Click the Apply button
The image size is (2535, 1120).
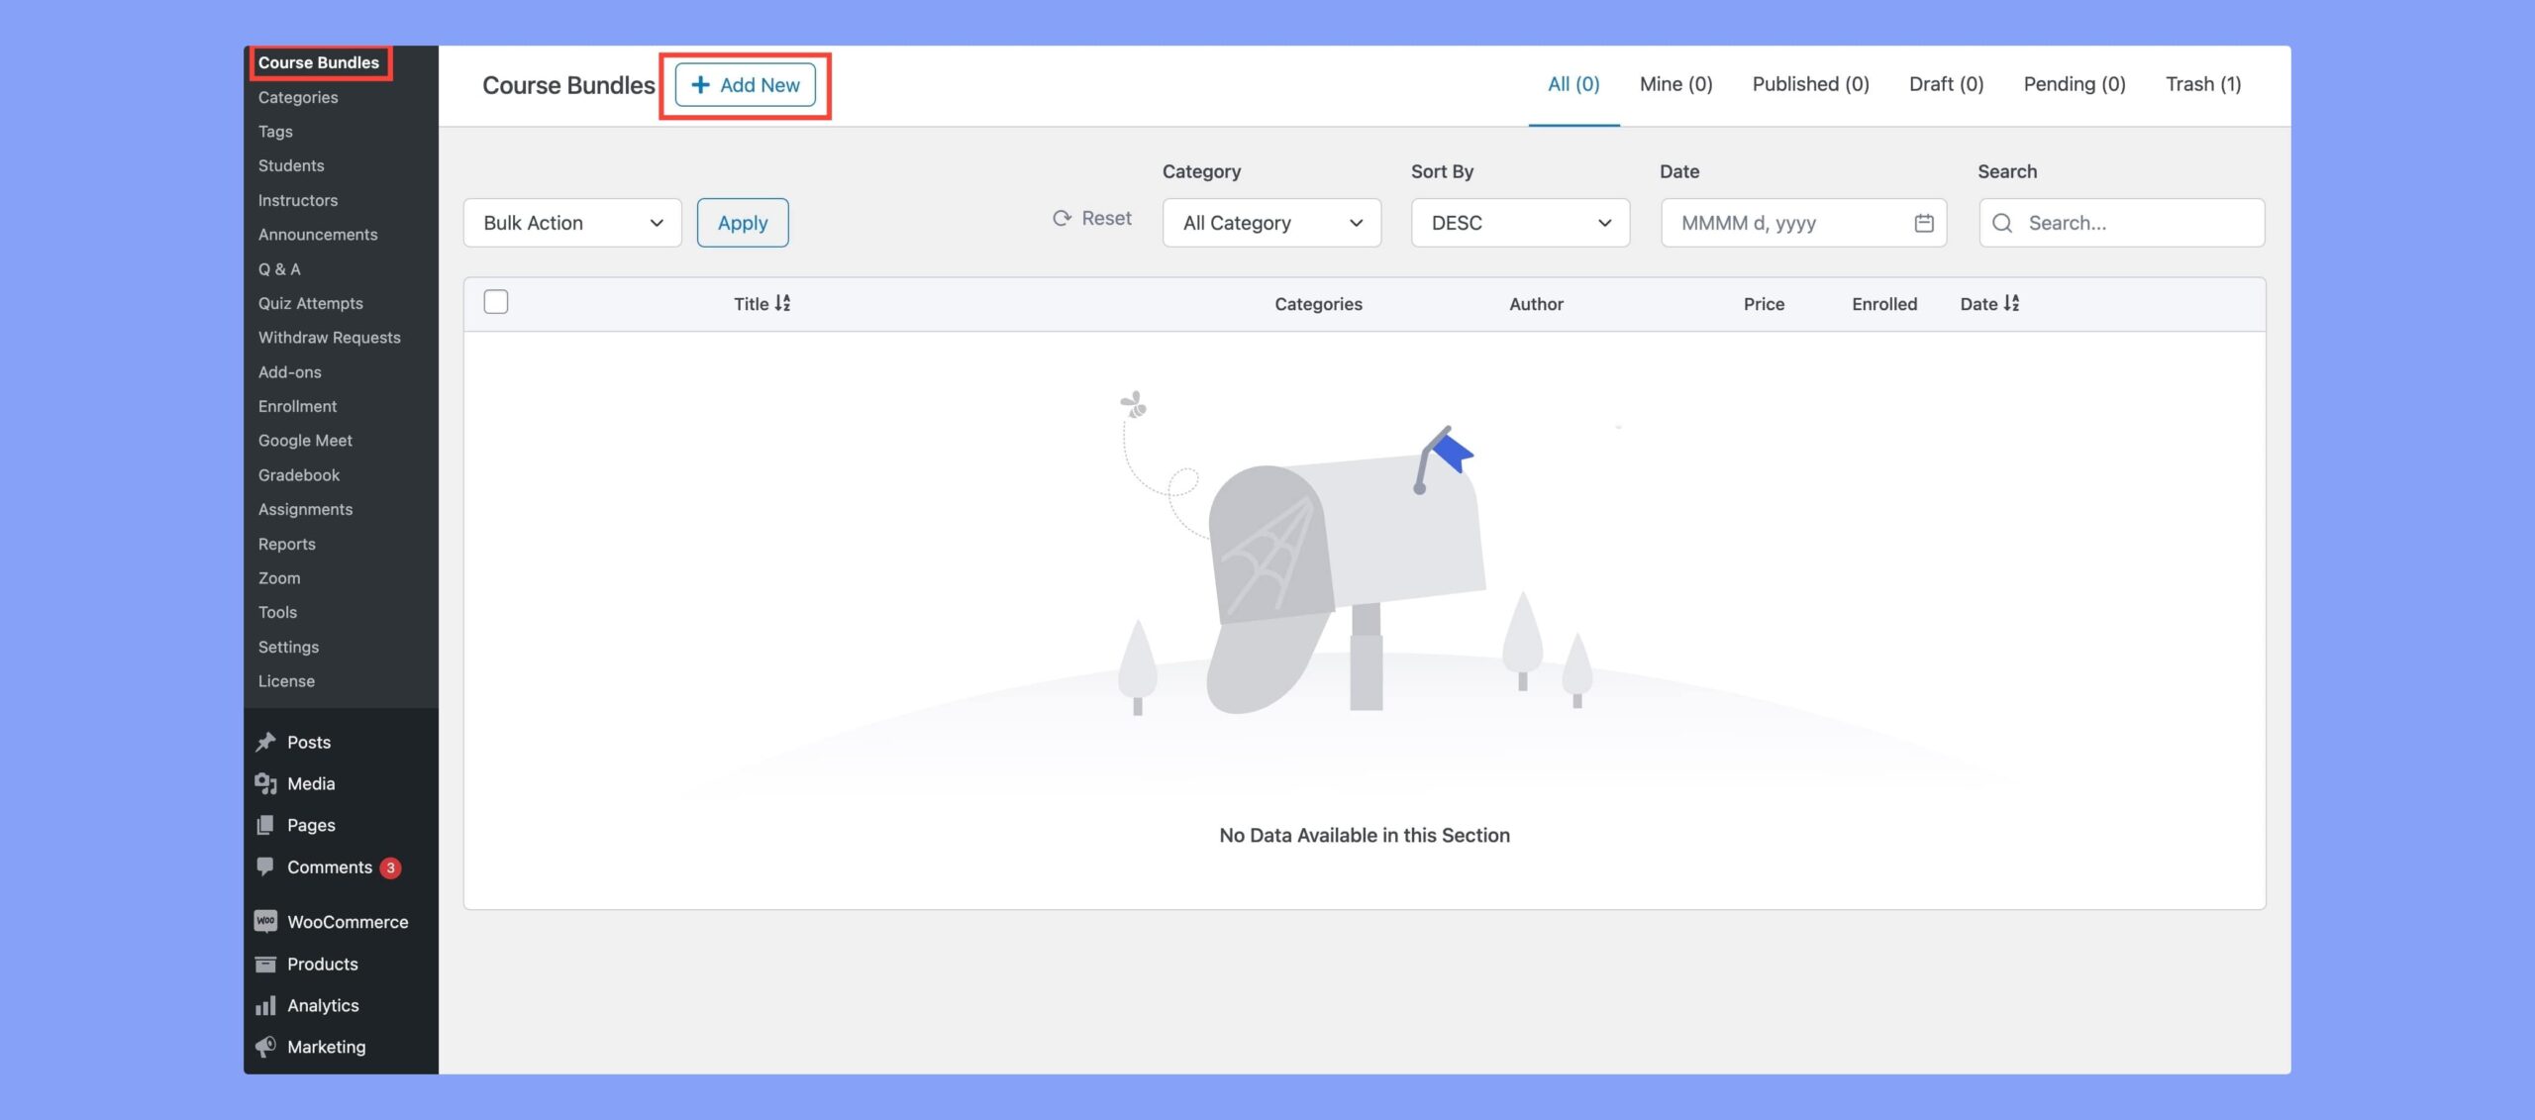(x=742, y=222)
